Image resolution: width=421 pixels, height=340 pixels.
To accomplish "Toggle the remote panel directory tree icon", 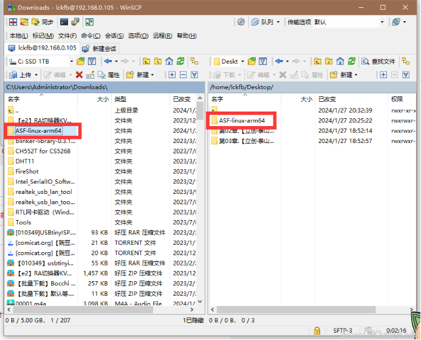I will [x=406, y=61].
